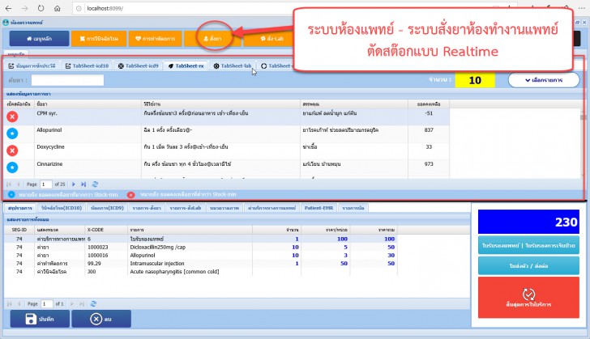Click the browser forward arrow
590x339 pixels.
24,8
